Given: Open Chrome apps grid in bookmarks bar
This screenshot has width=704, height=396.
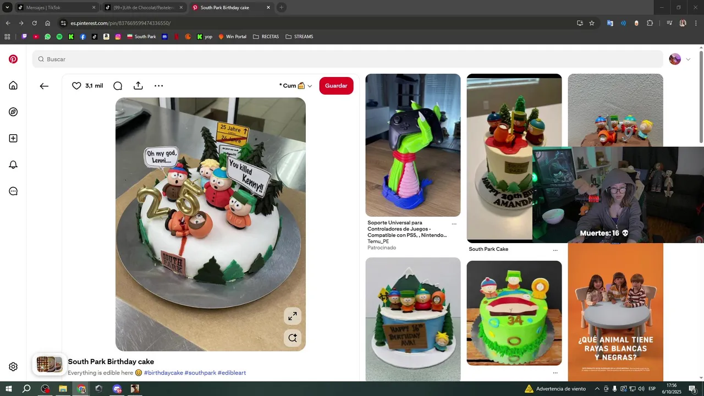Looking at the screenshot, I should [7, 37].
